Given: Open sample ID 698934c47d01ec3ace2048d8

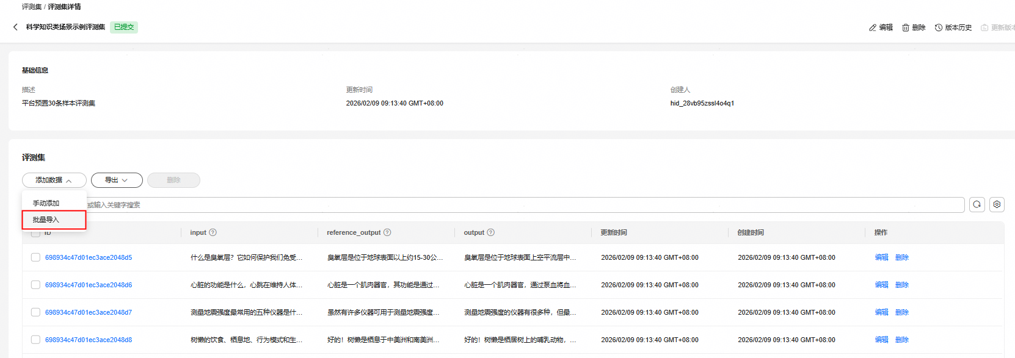Looking at the screenshot, I should point(89,340).
